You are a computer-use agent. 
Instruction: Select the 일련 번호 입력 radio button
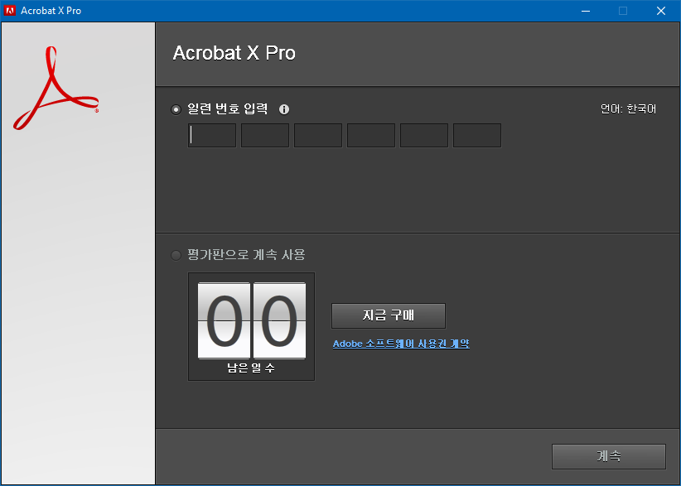[176, 109]
